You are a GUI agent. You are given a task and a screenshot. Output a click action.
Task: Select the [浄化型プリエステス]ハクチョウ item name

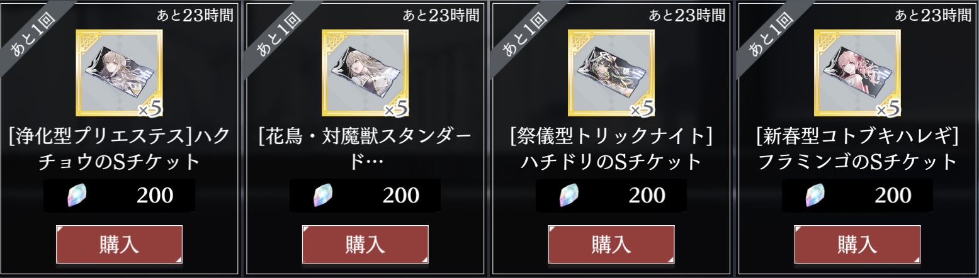120,150
